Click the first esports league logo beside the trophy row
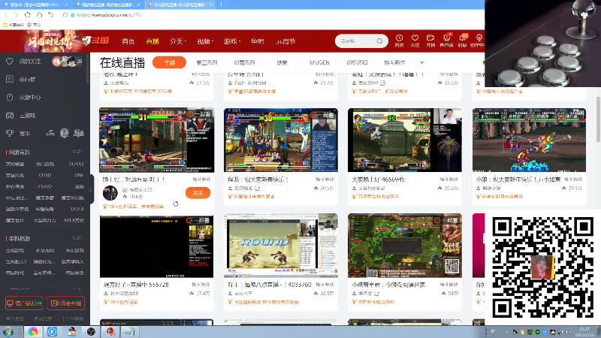Screen dimensions: 601x338 click(50, 134)
